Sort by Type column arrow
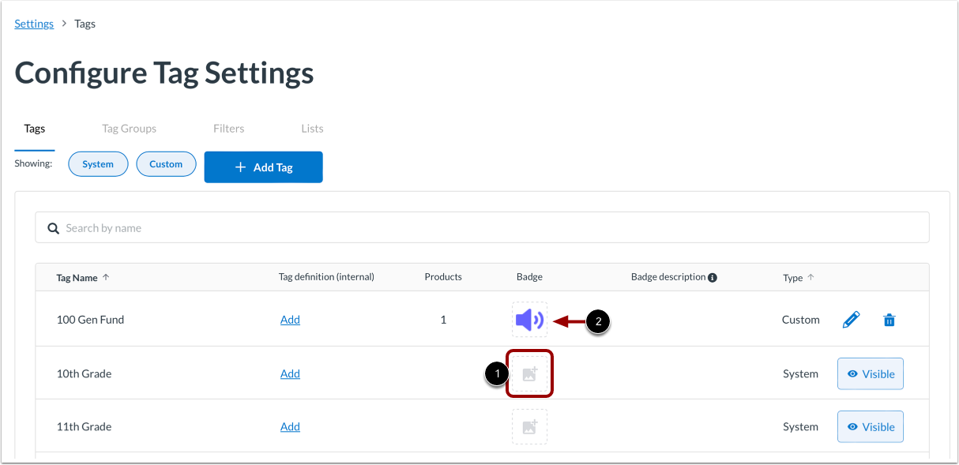 coord(810,277)
